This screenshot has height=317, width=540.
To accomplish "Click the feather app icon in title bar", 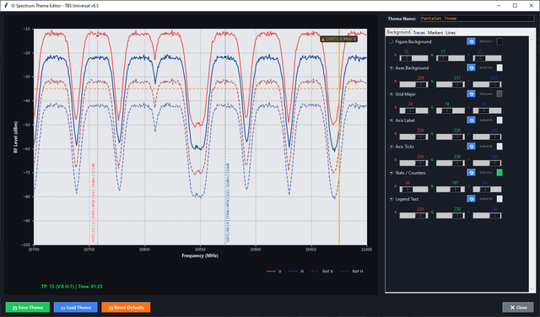I will (6, 6).
